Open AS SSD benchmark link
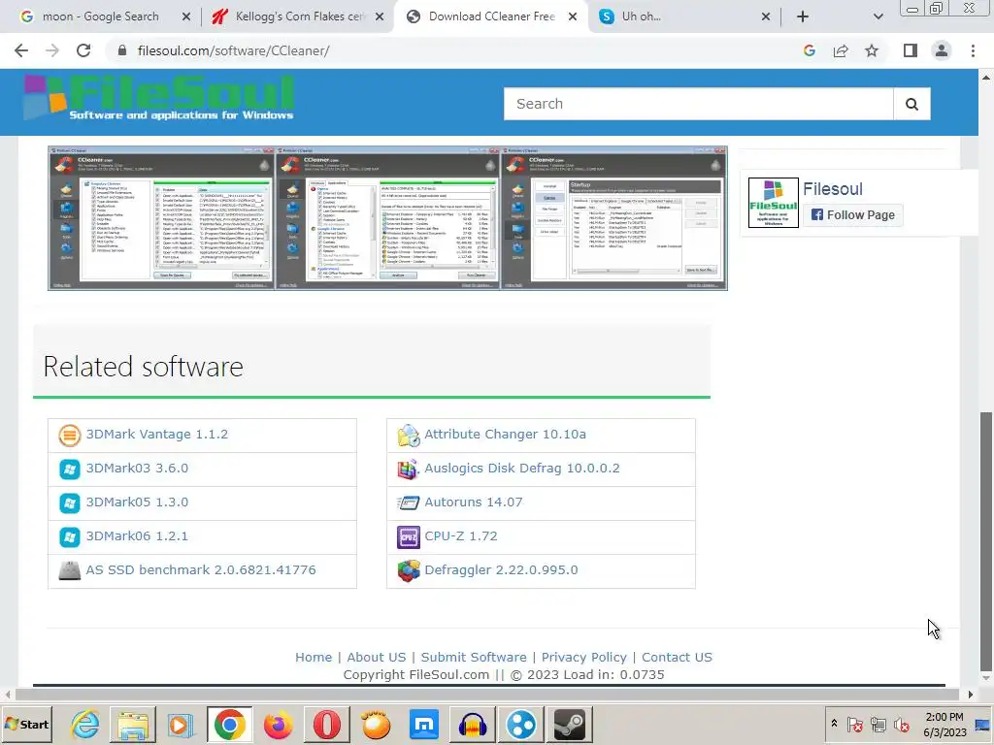Image resolution: width=994 pixels, height=745 pixels. tap(200, 570)
